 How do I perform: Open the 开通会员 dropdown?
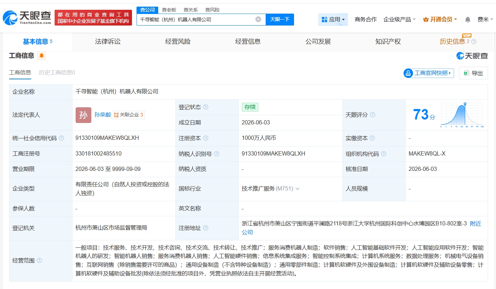pyautogui.click(x=440, y=20)
